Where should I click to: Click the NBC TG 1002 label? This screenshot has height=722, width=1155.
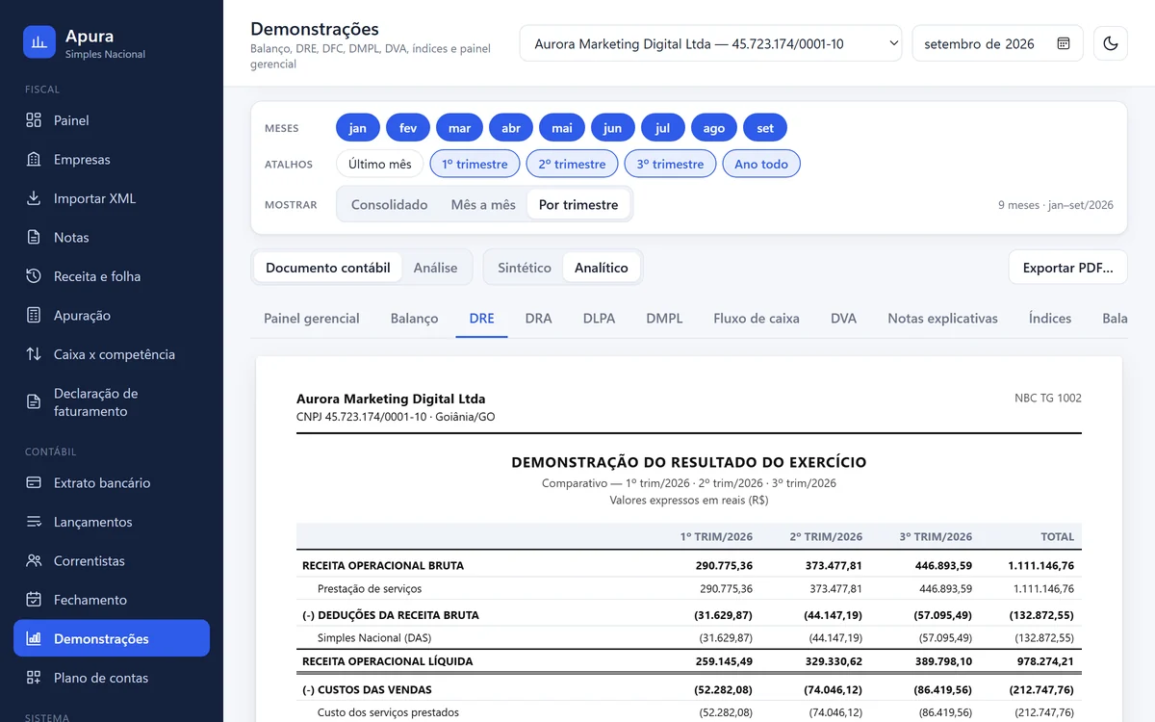1048,398
